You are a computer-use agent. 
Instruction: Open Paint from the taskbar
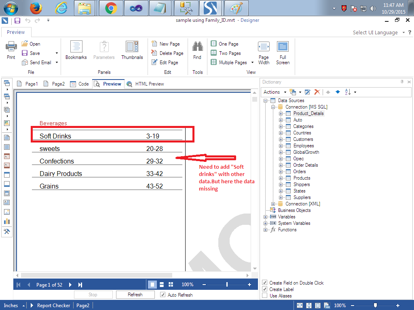[x=237, y=8]
